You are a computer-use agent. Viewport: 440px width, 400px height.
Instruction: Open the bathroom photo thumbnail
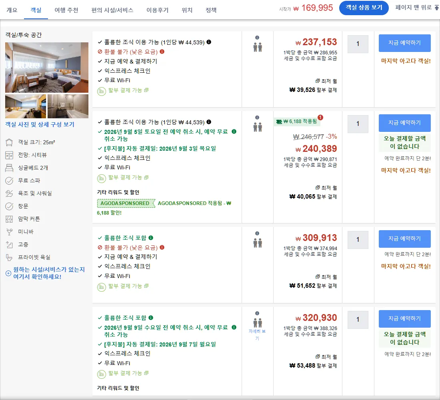68,106
